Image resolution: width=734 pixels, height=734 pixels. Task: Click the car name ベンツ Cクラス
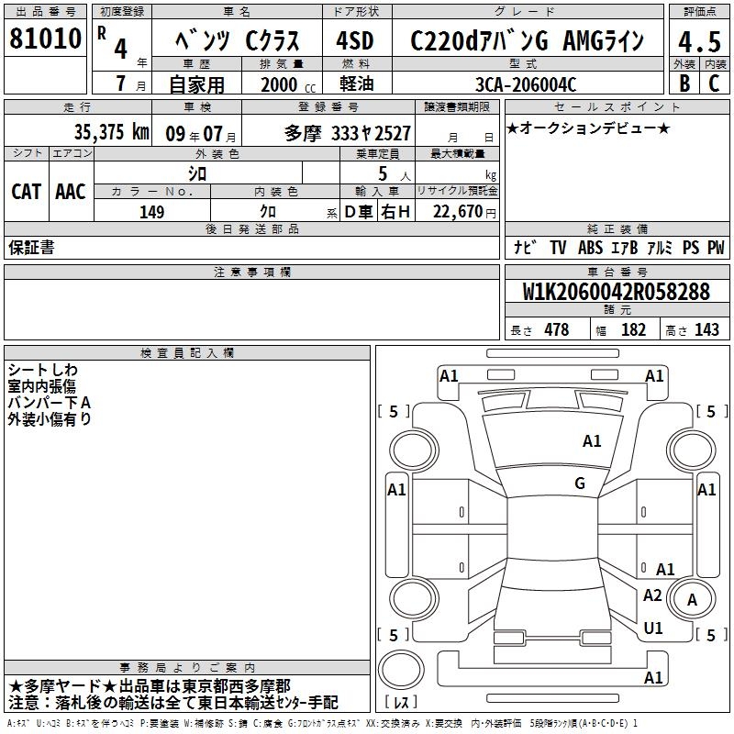click(x=237, y=40)
